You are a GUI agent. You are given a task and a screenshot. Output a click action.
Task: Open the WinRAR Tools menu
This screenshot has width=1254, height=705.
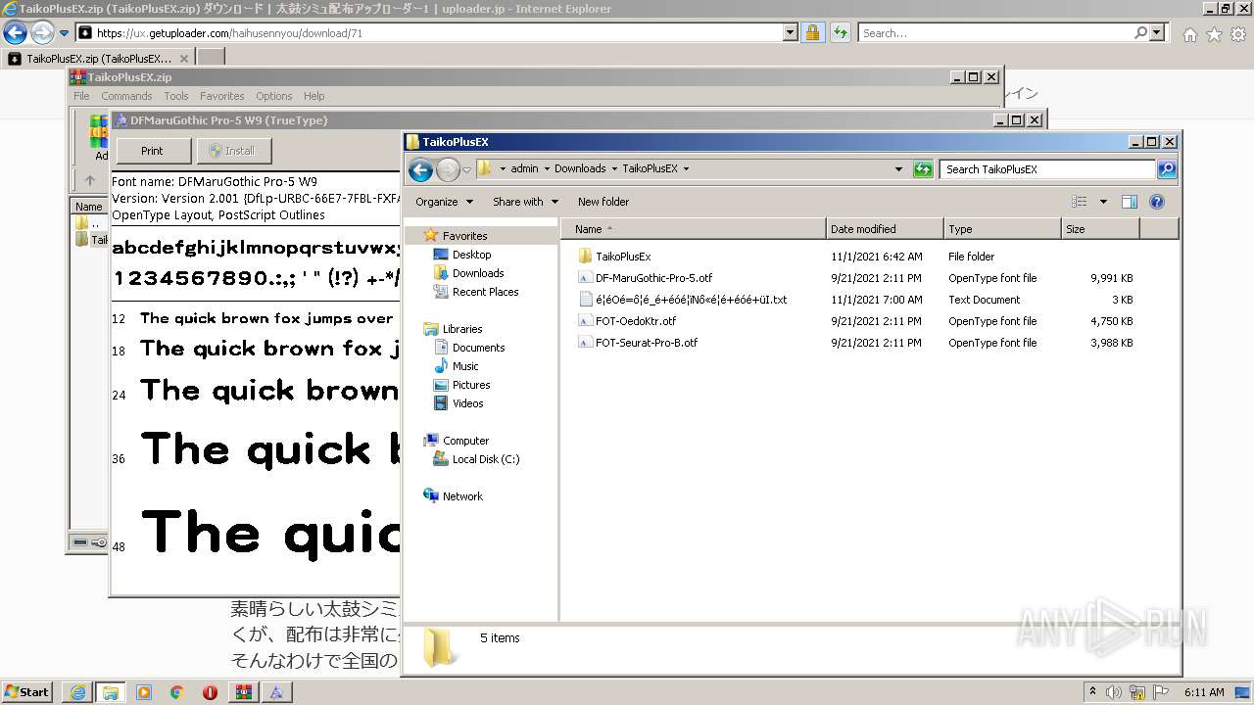176,96
